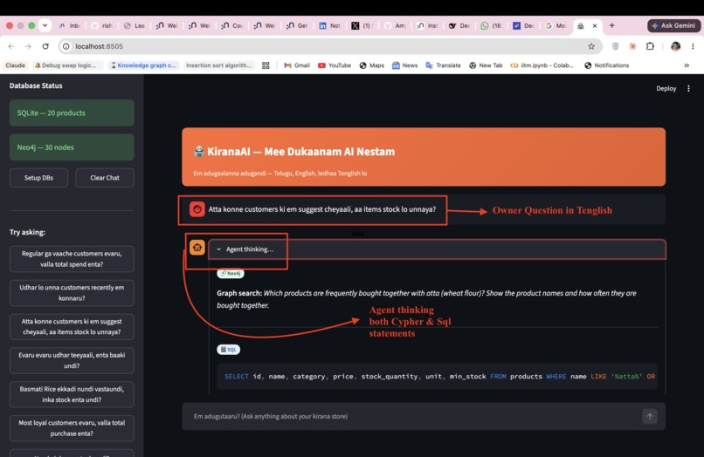Click the Ask Gemini button
This screenshot has height=457, width=704.
(673, 25)
